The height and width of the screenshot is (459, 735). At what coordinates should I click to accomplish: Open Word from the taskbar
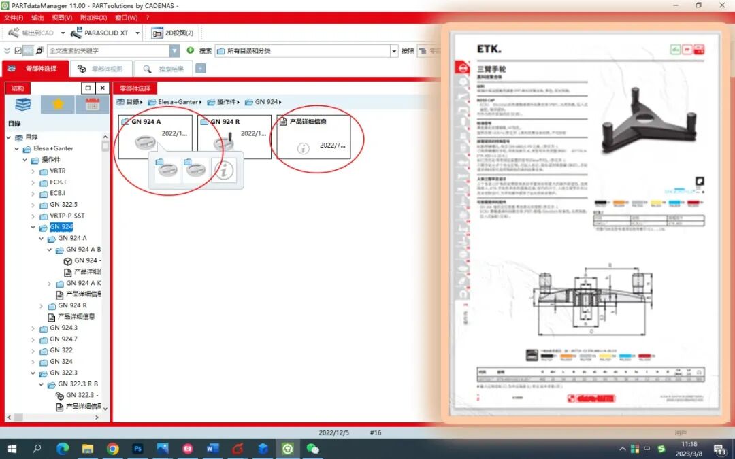pos(213,449)
